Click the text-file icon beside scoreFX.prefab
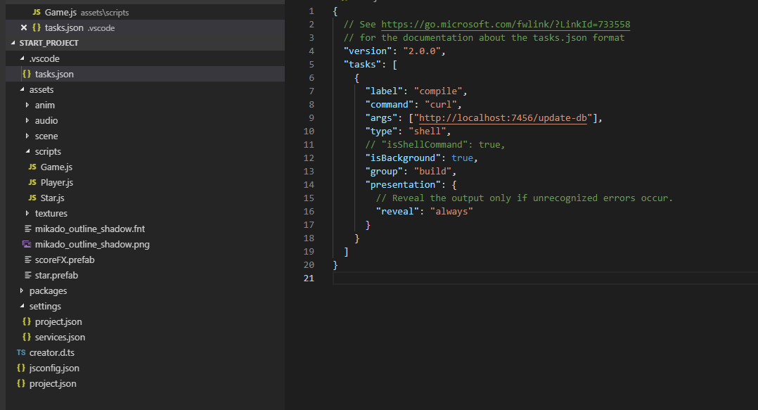This screenshot has width=758, height=410. pos(27,260)
